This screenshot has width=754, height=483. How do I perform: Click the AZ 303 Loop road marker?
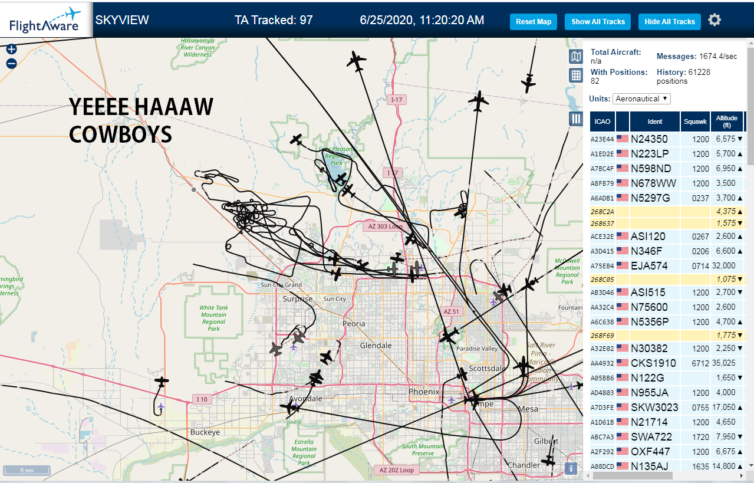[385, 226]
